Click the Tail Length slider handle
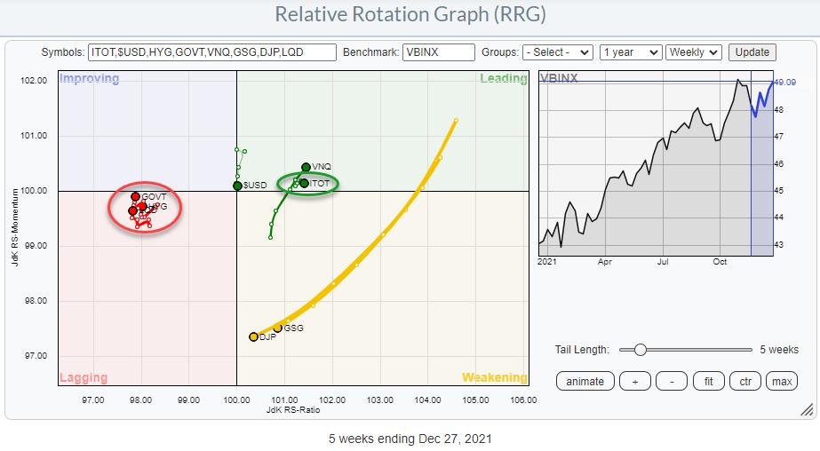Viewport: 820px width, 451px height. 640,350
